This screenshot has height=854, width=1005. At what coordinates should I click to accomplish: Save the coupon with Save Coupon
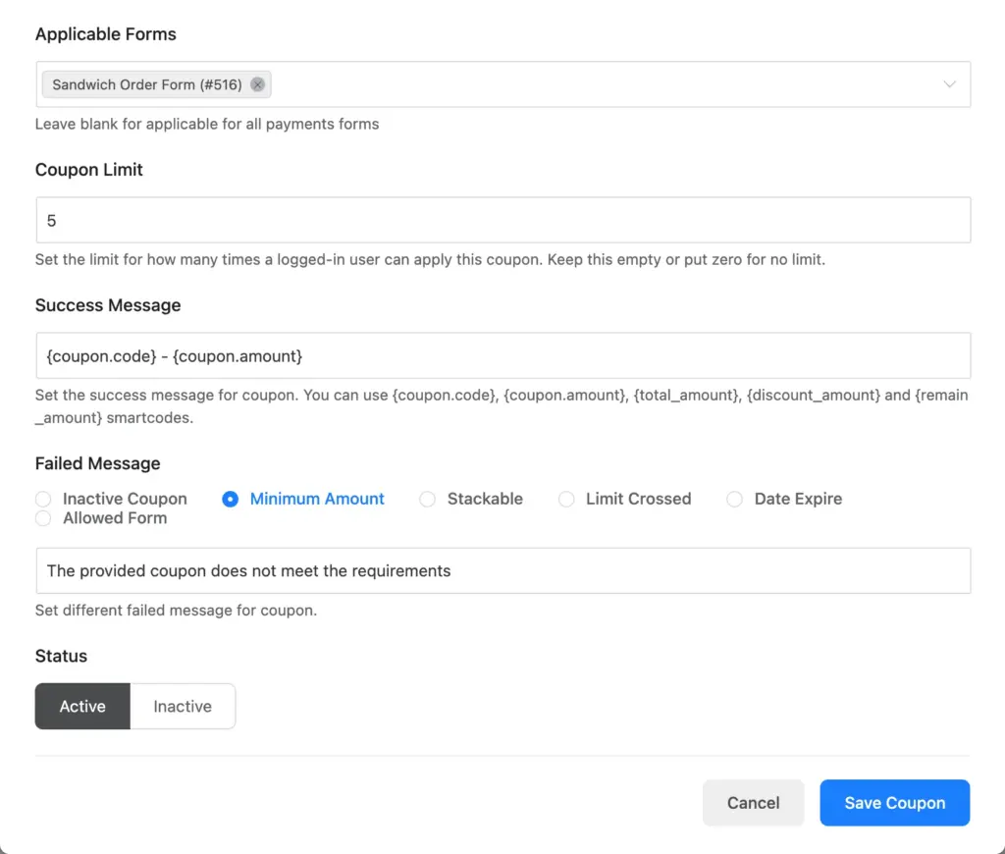tap(894, 802)
